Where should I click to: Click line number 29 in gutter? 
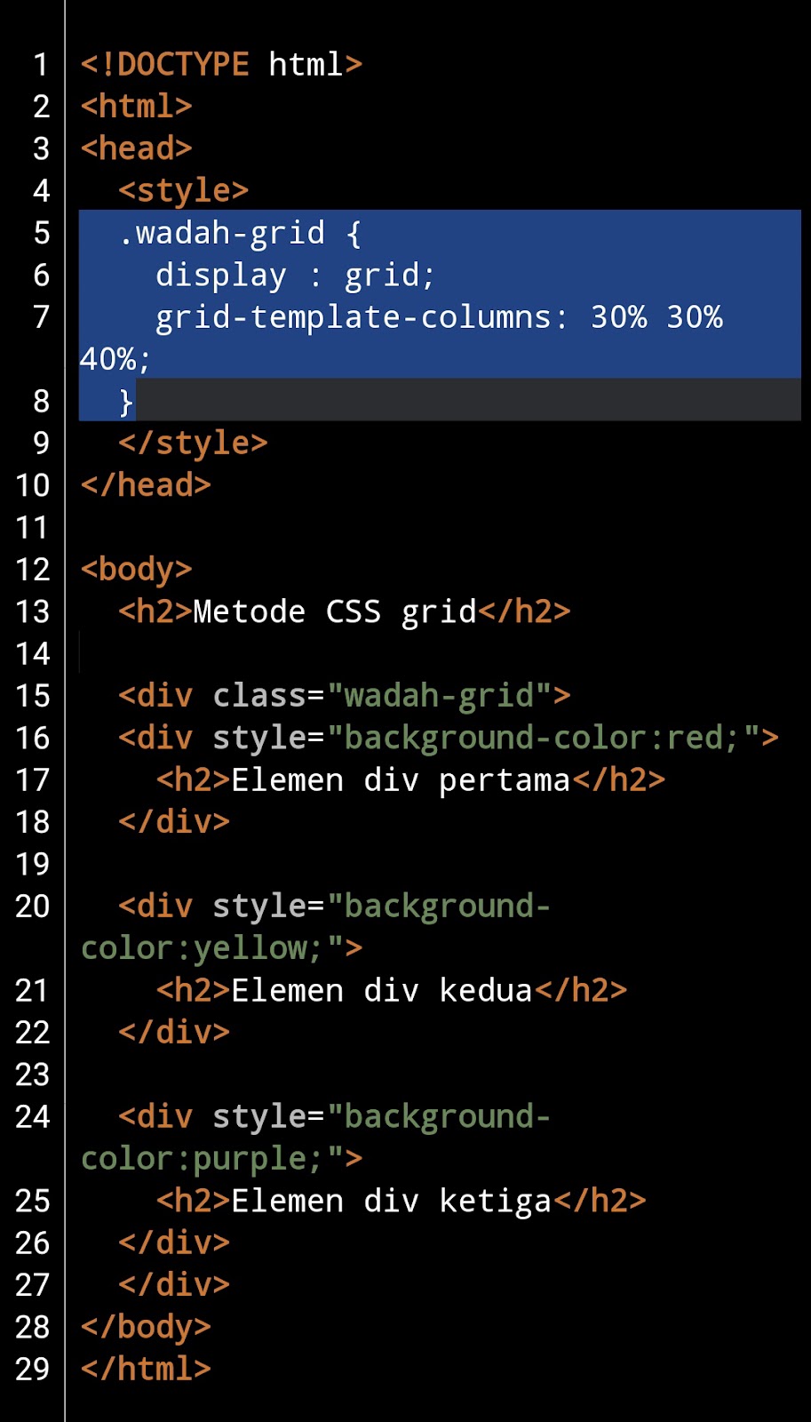tap(32, 1370)
